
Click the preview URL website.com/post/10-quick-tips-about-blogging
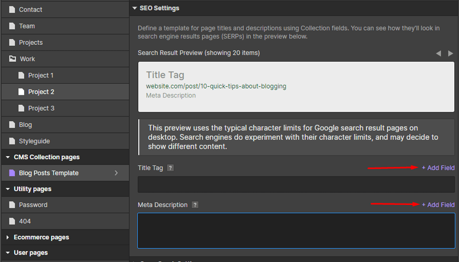pyautogui.click(x=216, y=86)
